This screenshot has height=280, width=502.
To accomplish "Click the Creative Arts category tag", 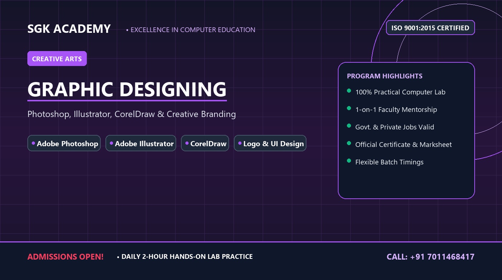I will (57, 59).
